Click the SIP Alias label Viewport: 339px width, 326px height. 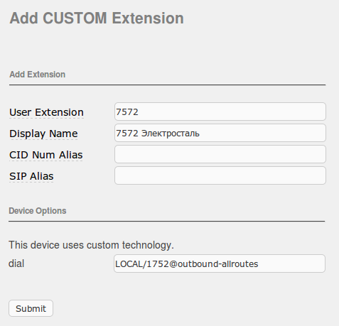[31, 176]
